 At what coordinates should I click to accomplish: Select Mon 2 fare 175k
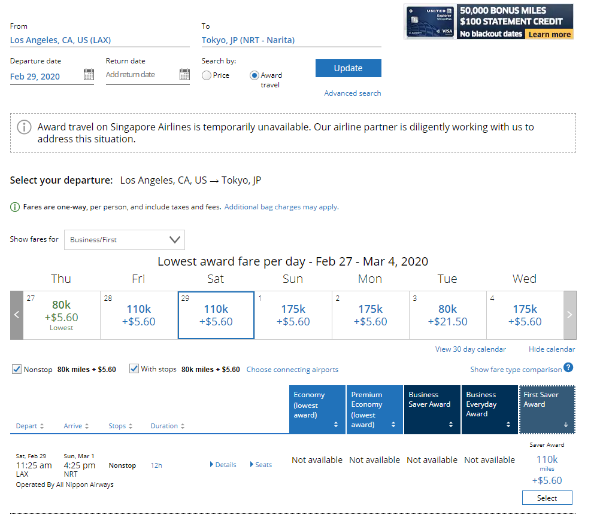pyautogui.click(x=371, y=315)
